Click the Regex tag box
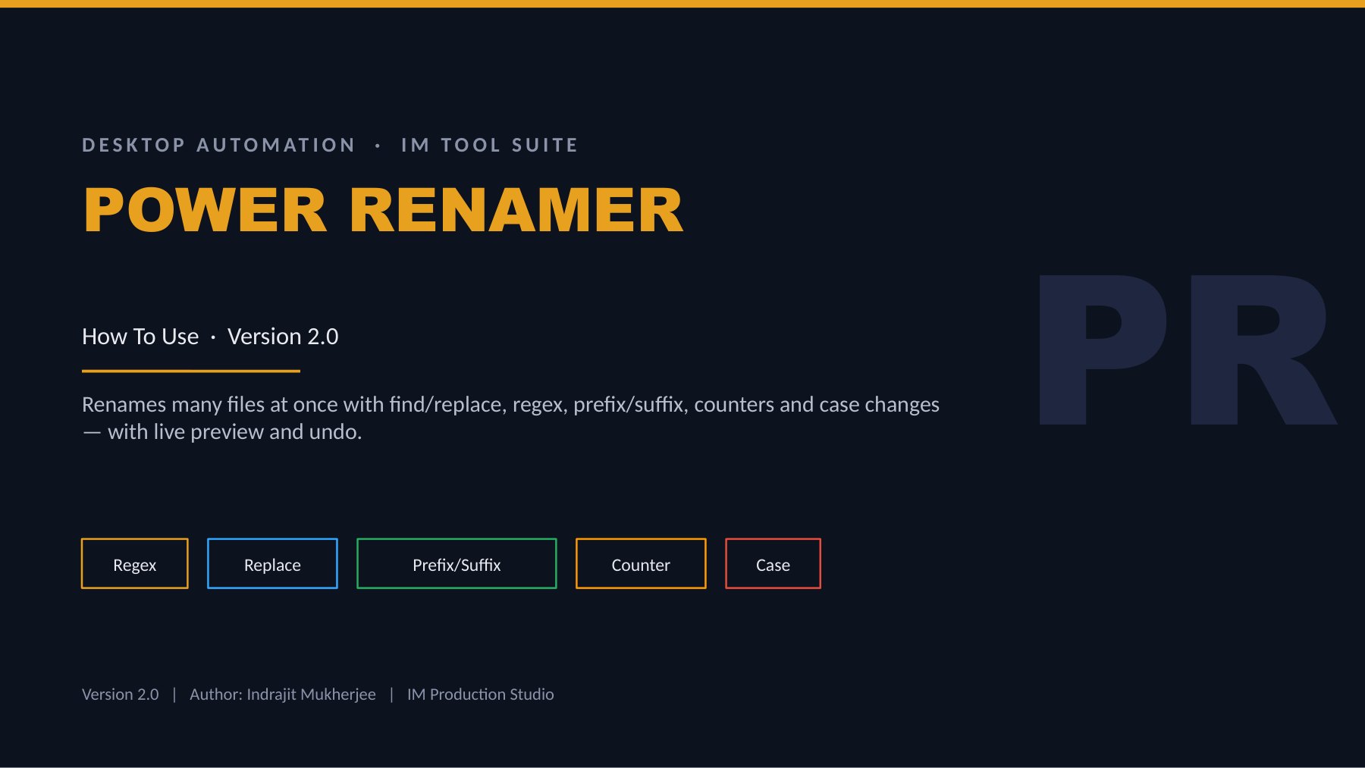The height and width of the screenshot is (768, 1365). point(134,563)
